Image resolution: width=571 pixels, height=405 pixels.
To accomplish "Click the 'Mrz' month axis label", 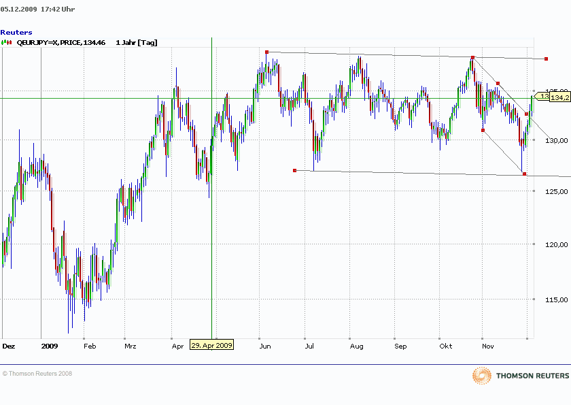I will (x=131, y=346).
